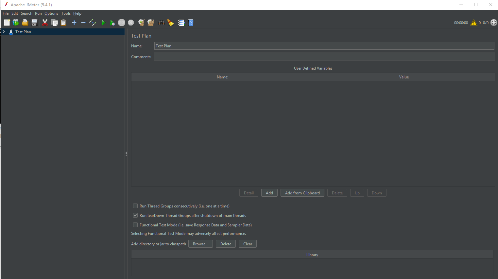Save the test plan with floppy icon

tap(34, 23)
